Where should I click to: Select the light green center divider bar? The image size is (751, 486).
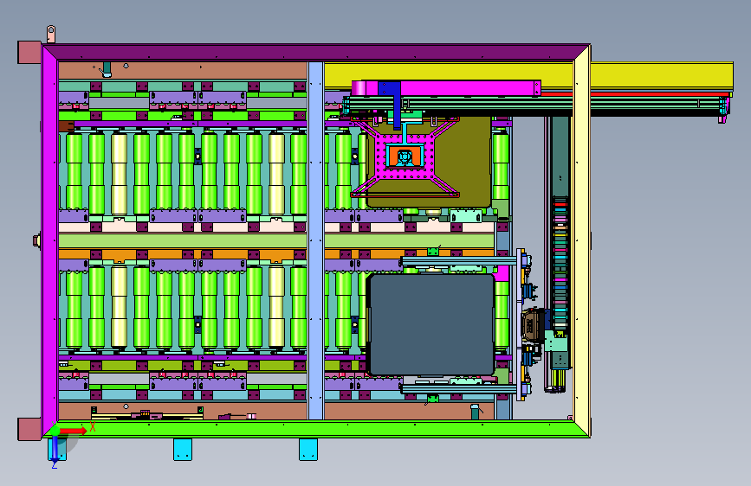(x=275, y=240)
